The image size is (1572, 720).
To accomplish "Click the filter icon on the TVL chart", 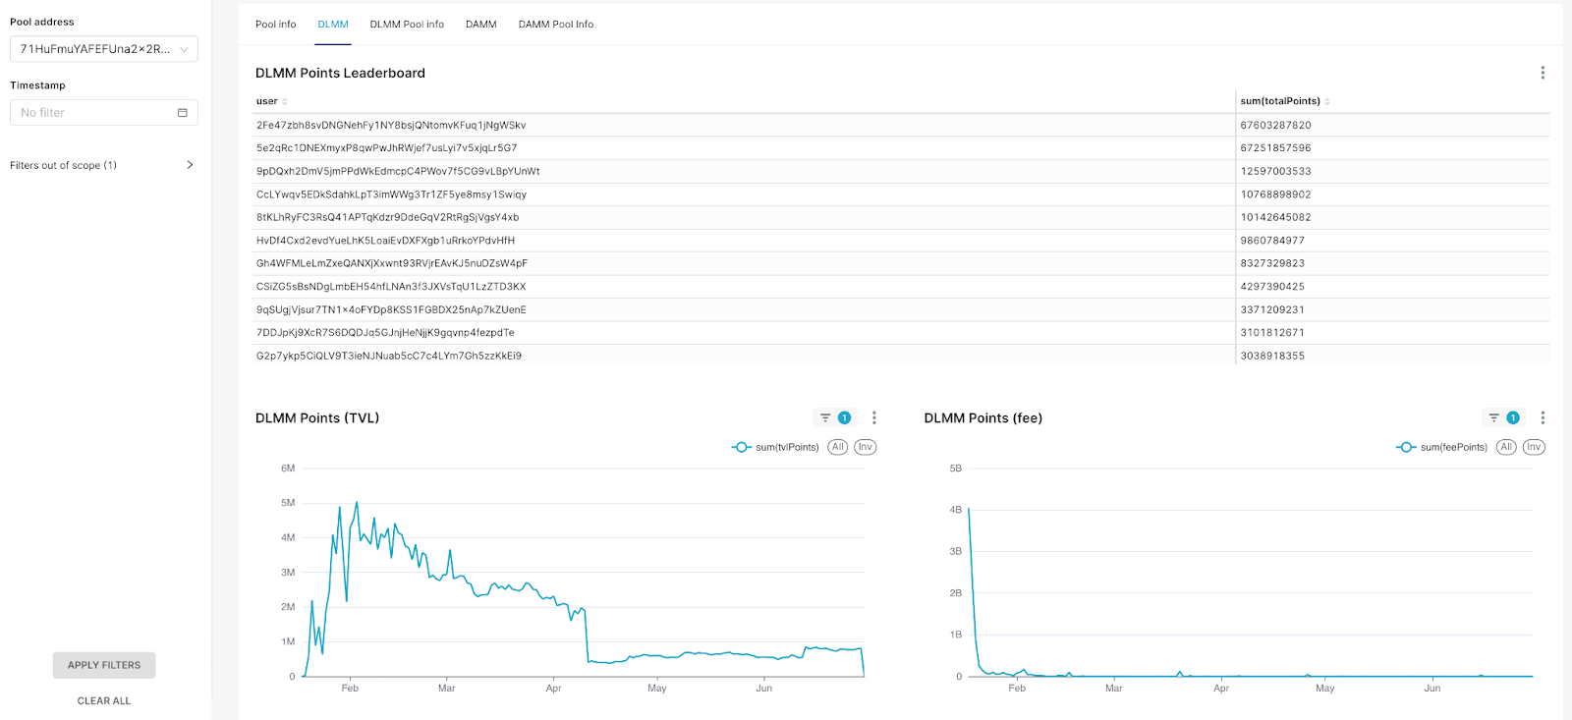I will [x=825, y=418].
